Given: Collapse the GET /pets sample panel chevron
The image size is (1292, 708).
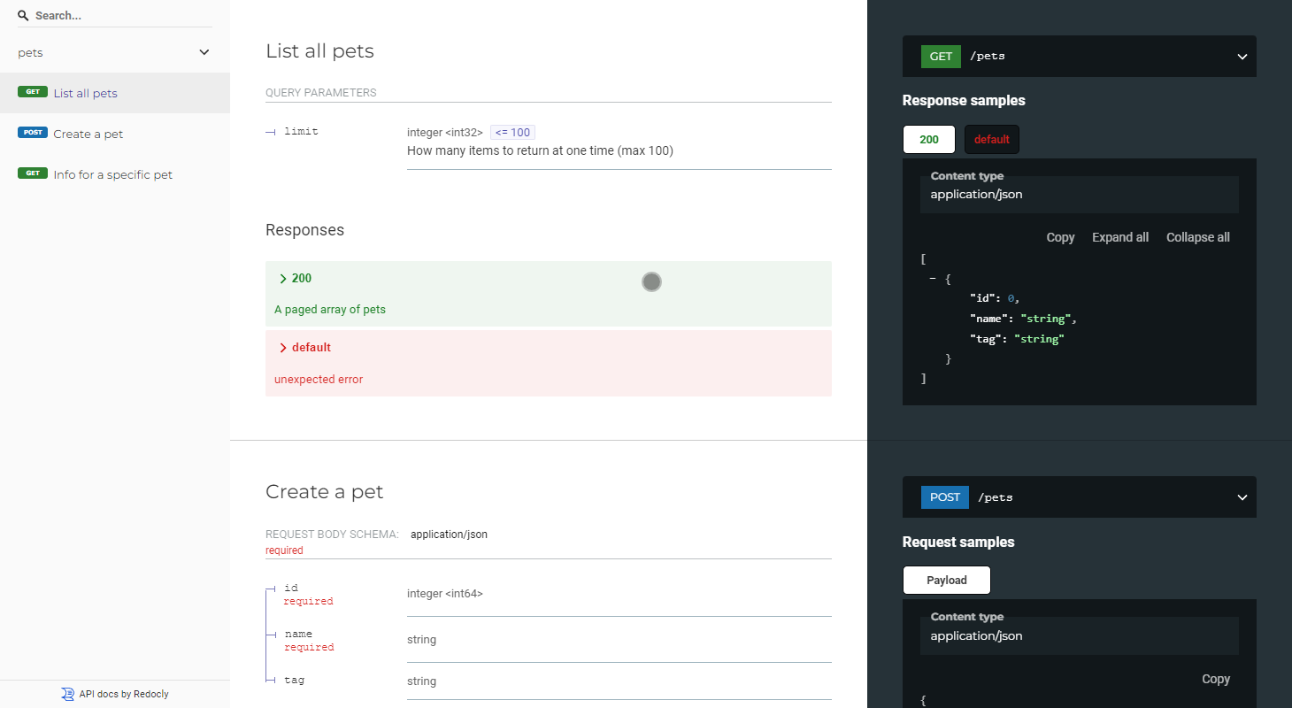Looking at the screenshot, I should click(x=1241, y=56).
